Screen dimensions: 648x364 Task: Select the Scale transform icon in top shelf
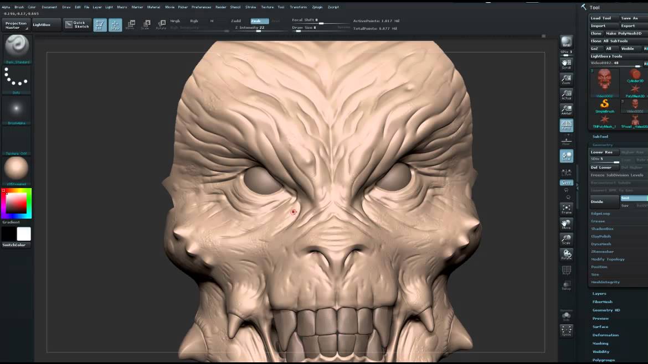click(146, 25)
